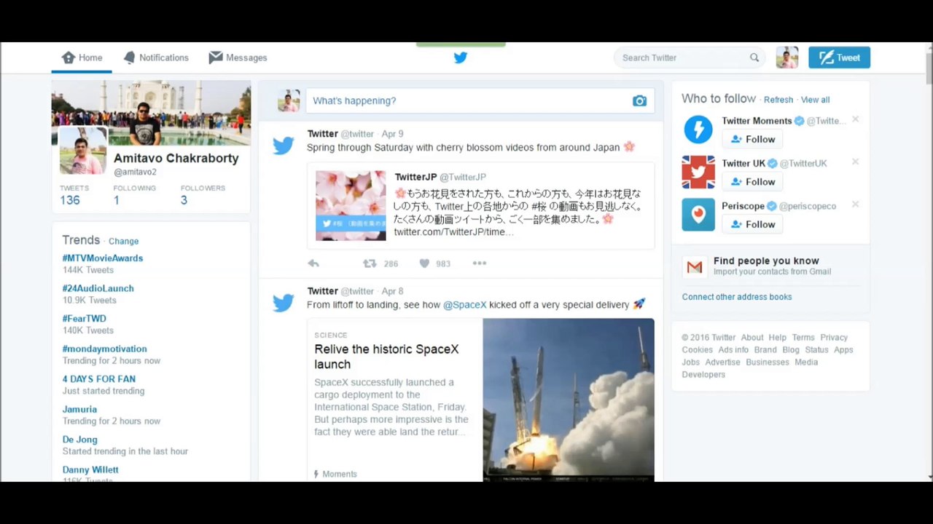Follow Twitter UK

752,182
